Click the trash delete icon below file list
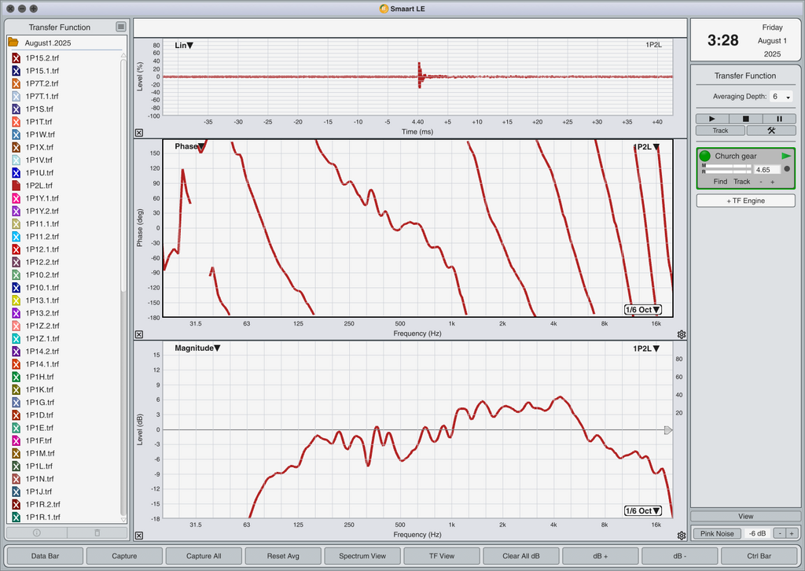 tap(97, 533)
